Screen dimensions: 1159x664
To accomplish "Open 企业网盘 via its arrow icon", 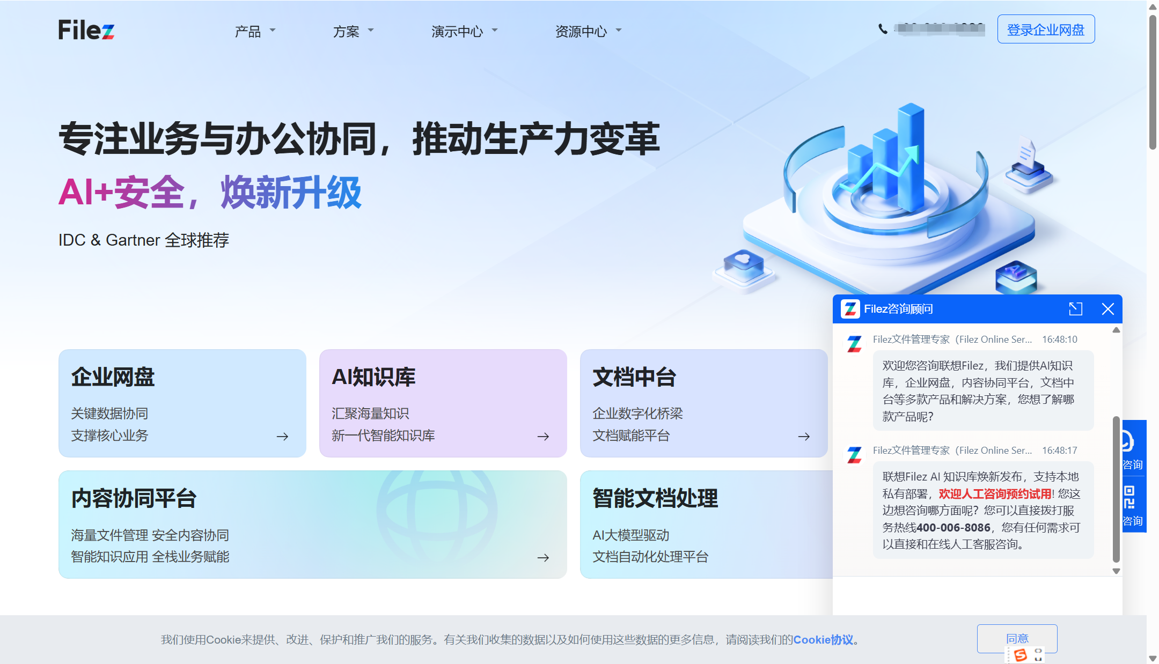I will (282, 436).
